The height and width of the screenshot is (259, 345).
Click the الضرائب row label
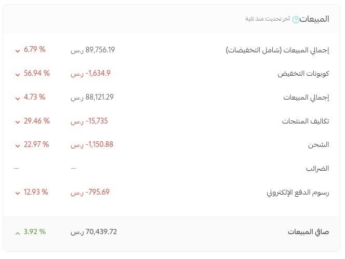[x=317, y=168]
